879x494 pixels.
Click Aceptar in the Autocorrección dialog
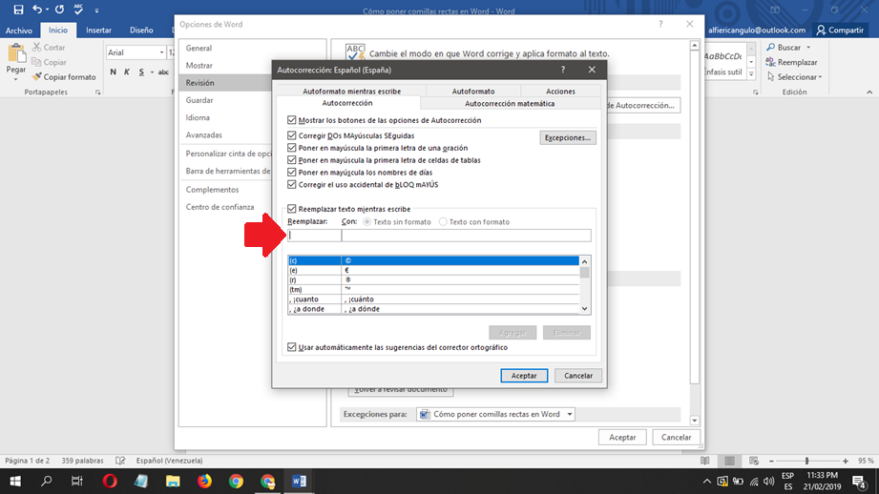point(524,376)
